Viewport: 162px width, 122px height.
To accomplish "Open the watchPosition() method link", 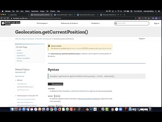I will point(23,90).
